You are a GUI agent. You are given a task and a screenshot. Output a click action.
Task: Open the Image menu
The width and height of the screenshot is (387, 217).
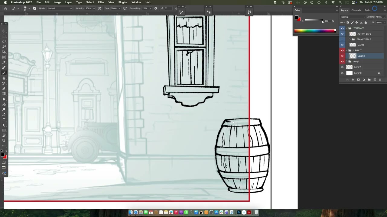(x=57, y=2)
